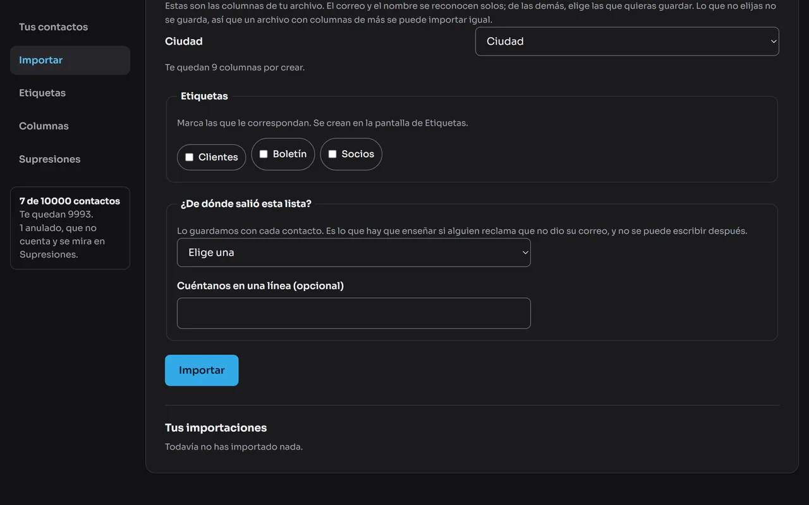
Task: Click 'Todavía no has importado nada.' text
Action: coord(234,446)
